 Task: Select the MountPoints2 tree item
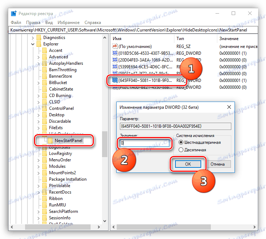click(x=62, y=173)
